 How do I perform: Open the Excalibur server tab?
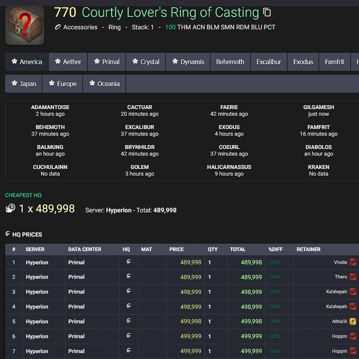click(x=269, y=62)
